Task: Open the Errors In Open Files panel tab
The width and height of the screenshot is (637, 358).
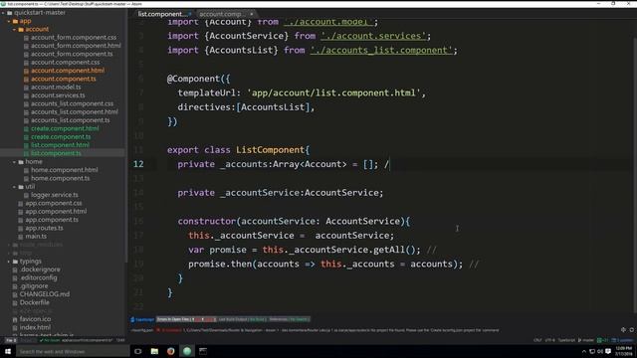Action: 186,319
